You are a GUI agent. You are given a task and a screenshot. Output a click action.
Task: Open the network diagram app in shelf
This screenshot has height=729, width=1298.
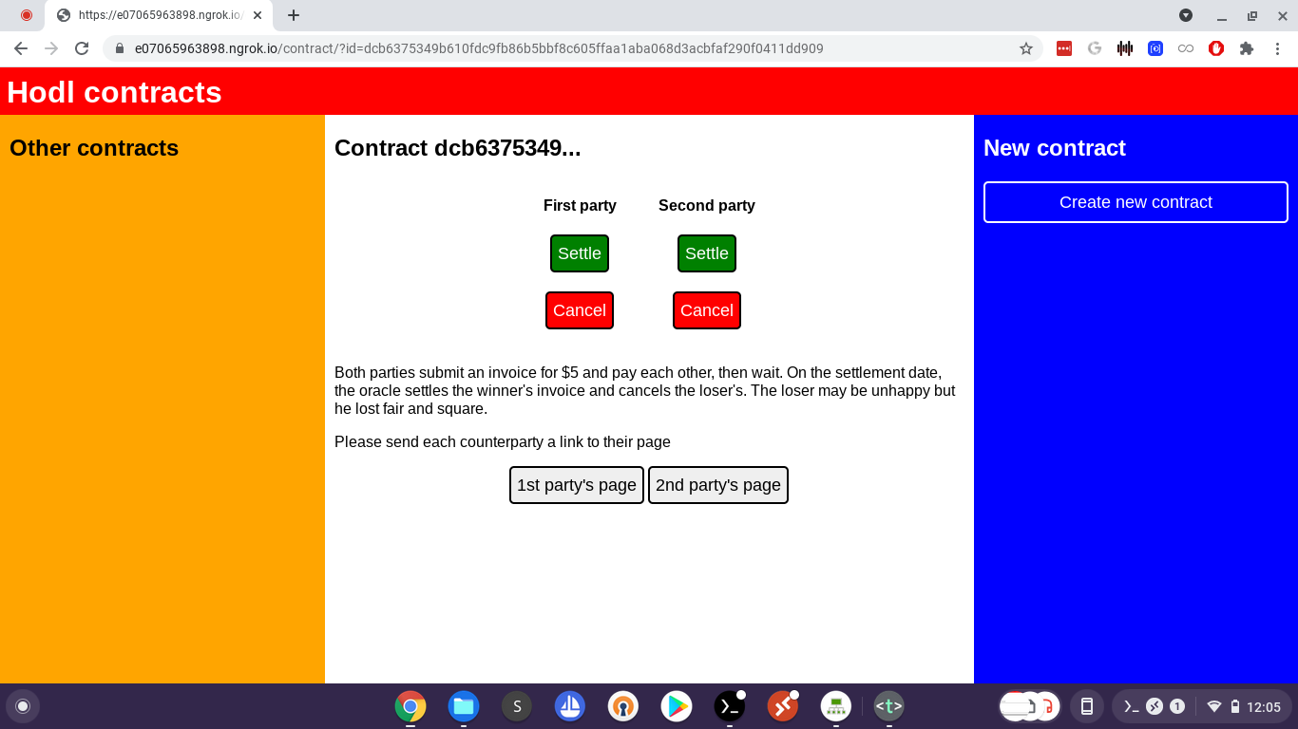[836, 706]
